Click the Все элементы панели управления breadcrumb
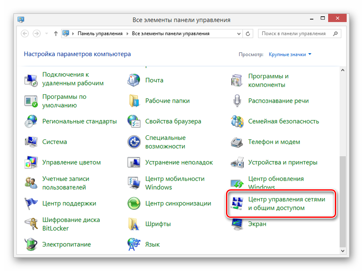The width and height of the screenshot is (363, 271). coord(171,34)
